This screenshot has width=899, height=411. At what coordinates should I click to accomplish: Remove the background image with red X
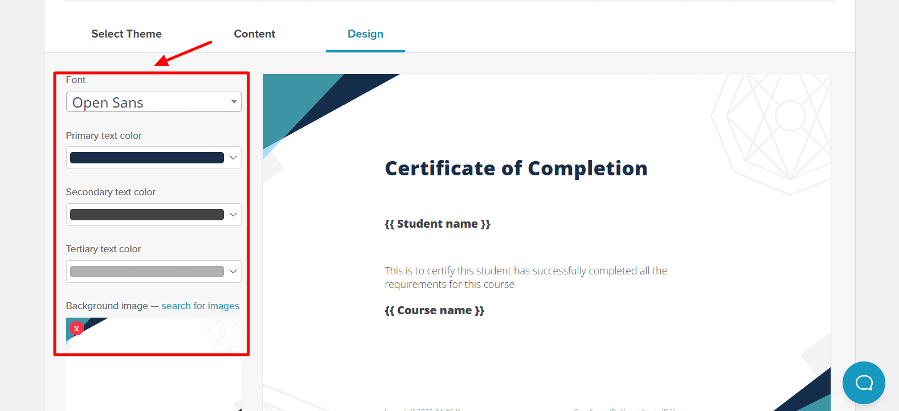[76, 328]
